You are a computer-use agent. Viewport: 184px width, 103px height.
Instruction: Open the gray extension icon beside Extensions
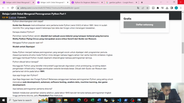tap(153, 8)
